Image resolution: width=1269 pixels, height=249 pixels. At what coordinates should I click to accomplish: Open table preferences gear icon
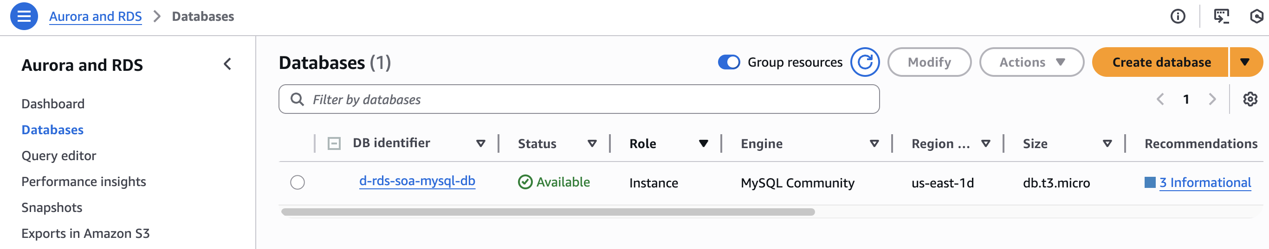pyautogui.click(x=1250, y=99)
